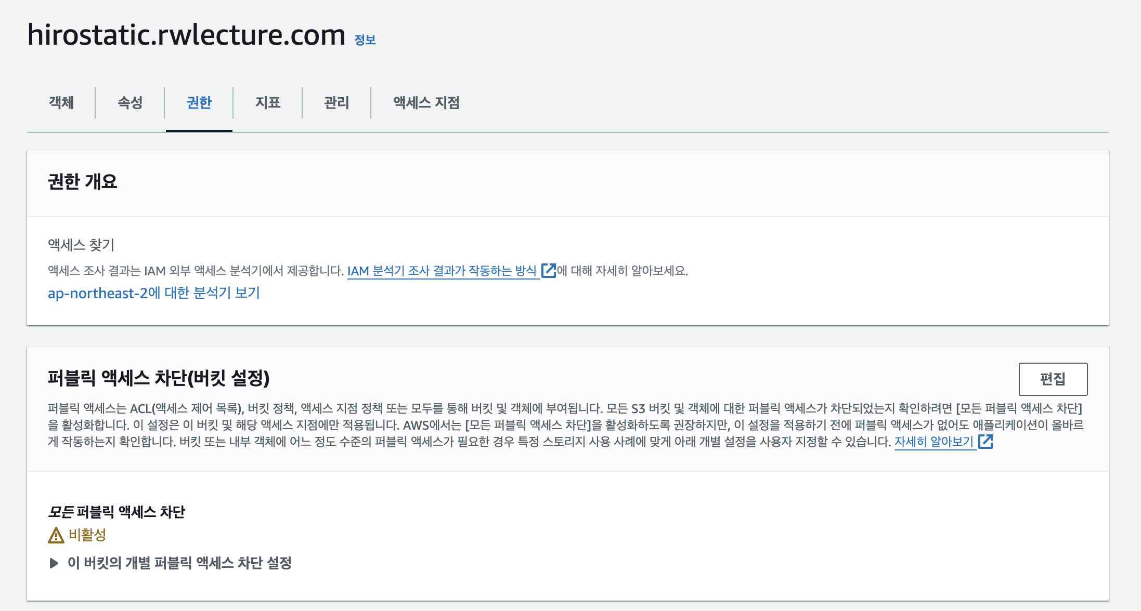Image resolution: width=1141 pixels, height=611 pixels.
Task: Switch to the 액세스 지점 tab
Action: click(426, 103)
